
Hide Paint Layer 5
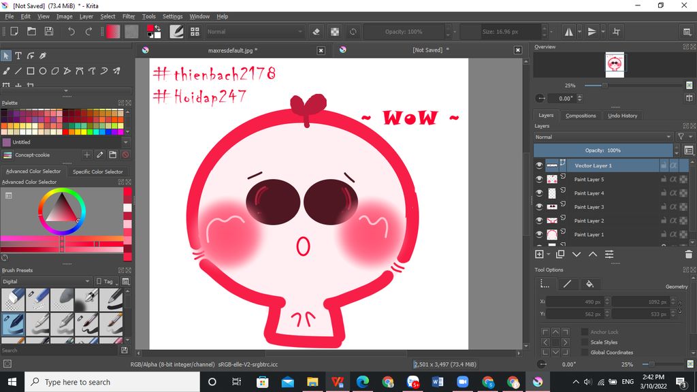pos(539,179)
